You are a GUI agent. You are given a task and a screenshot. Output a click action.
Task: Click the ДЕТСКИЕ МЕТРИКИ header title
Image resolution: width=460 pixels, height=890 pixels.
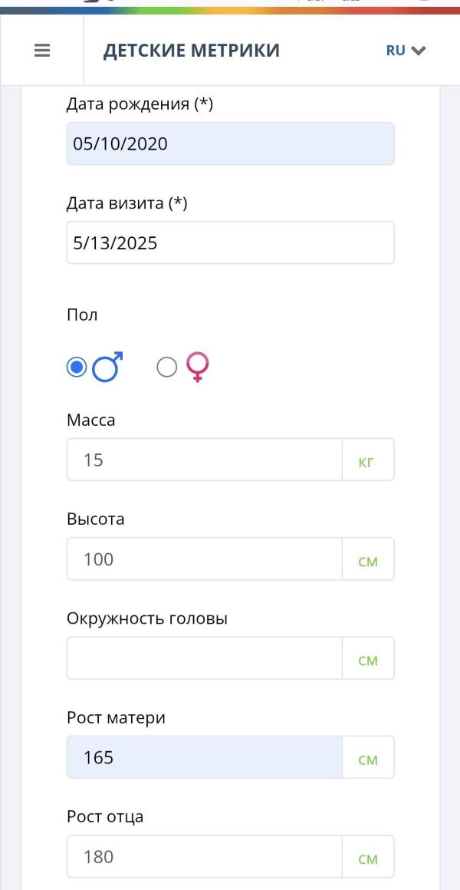pos(191,51)
